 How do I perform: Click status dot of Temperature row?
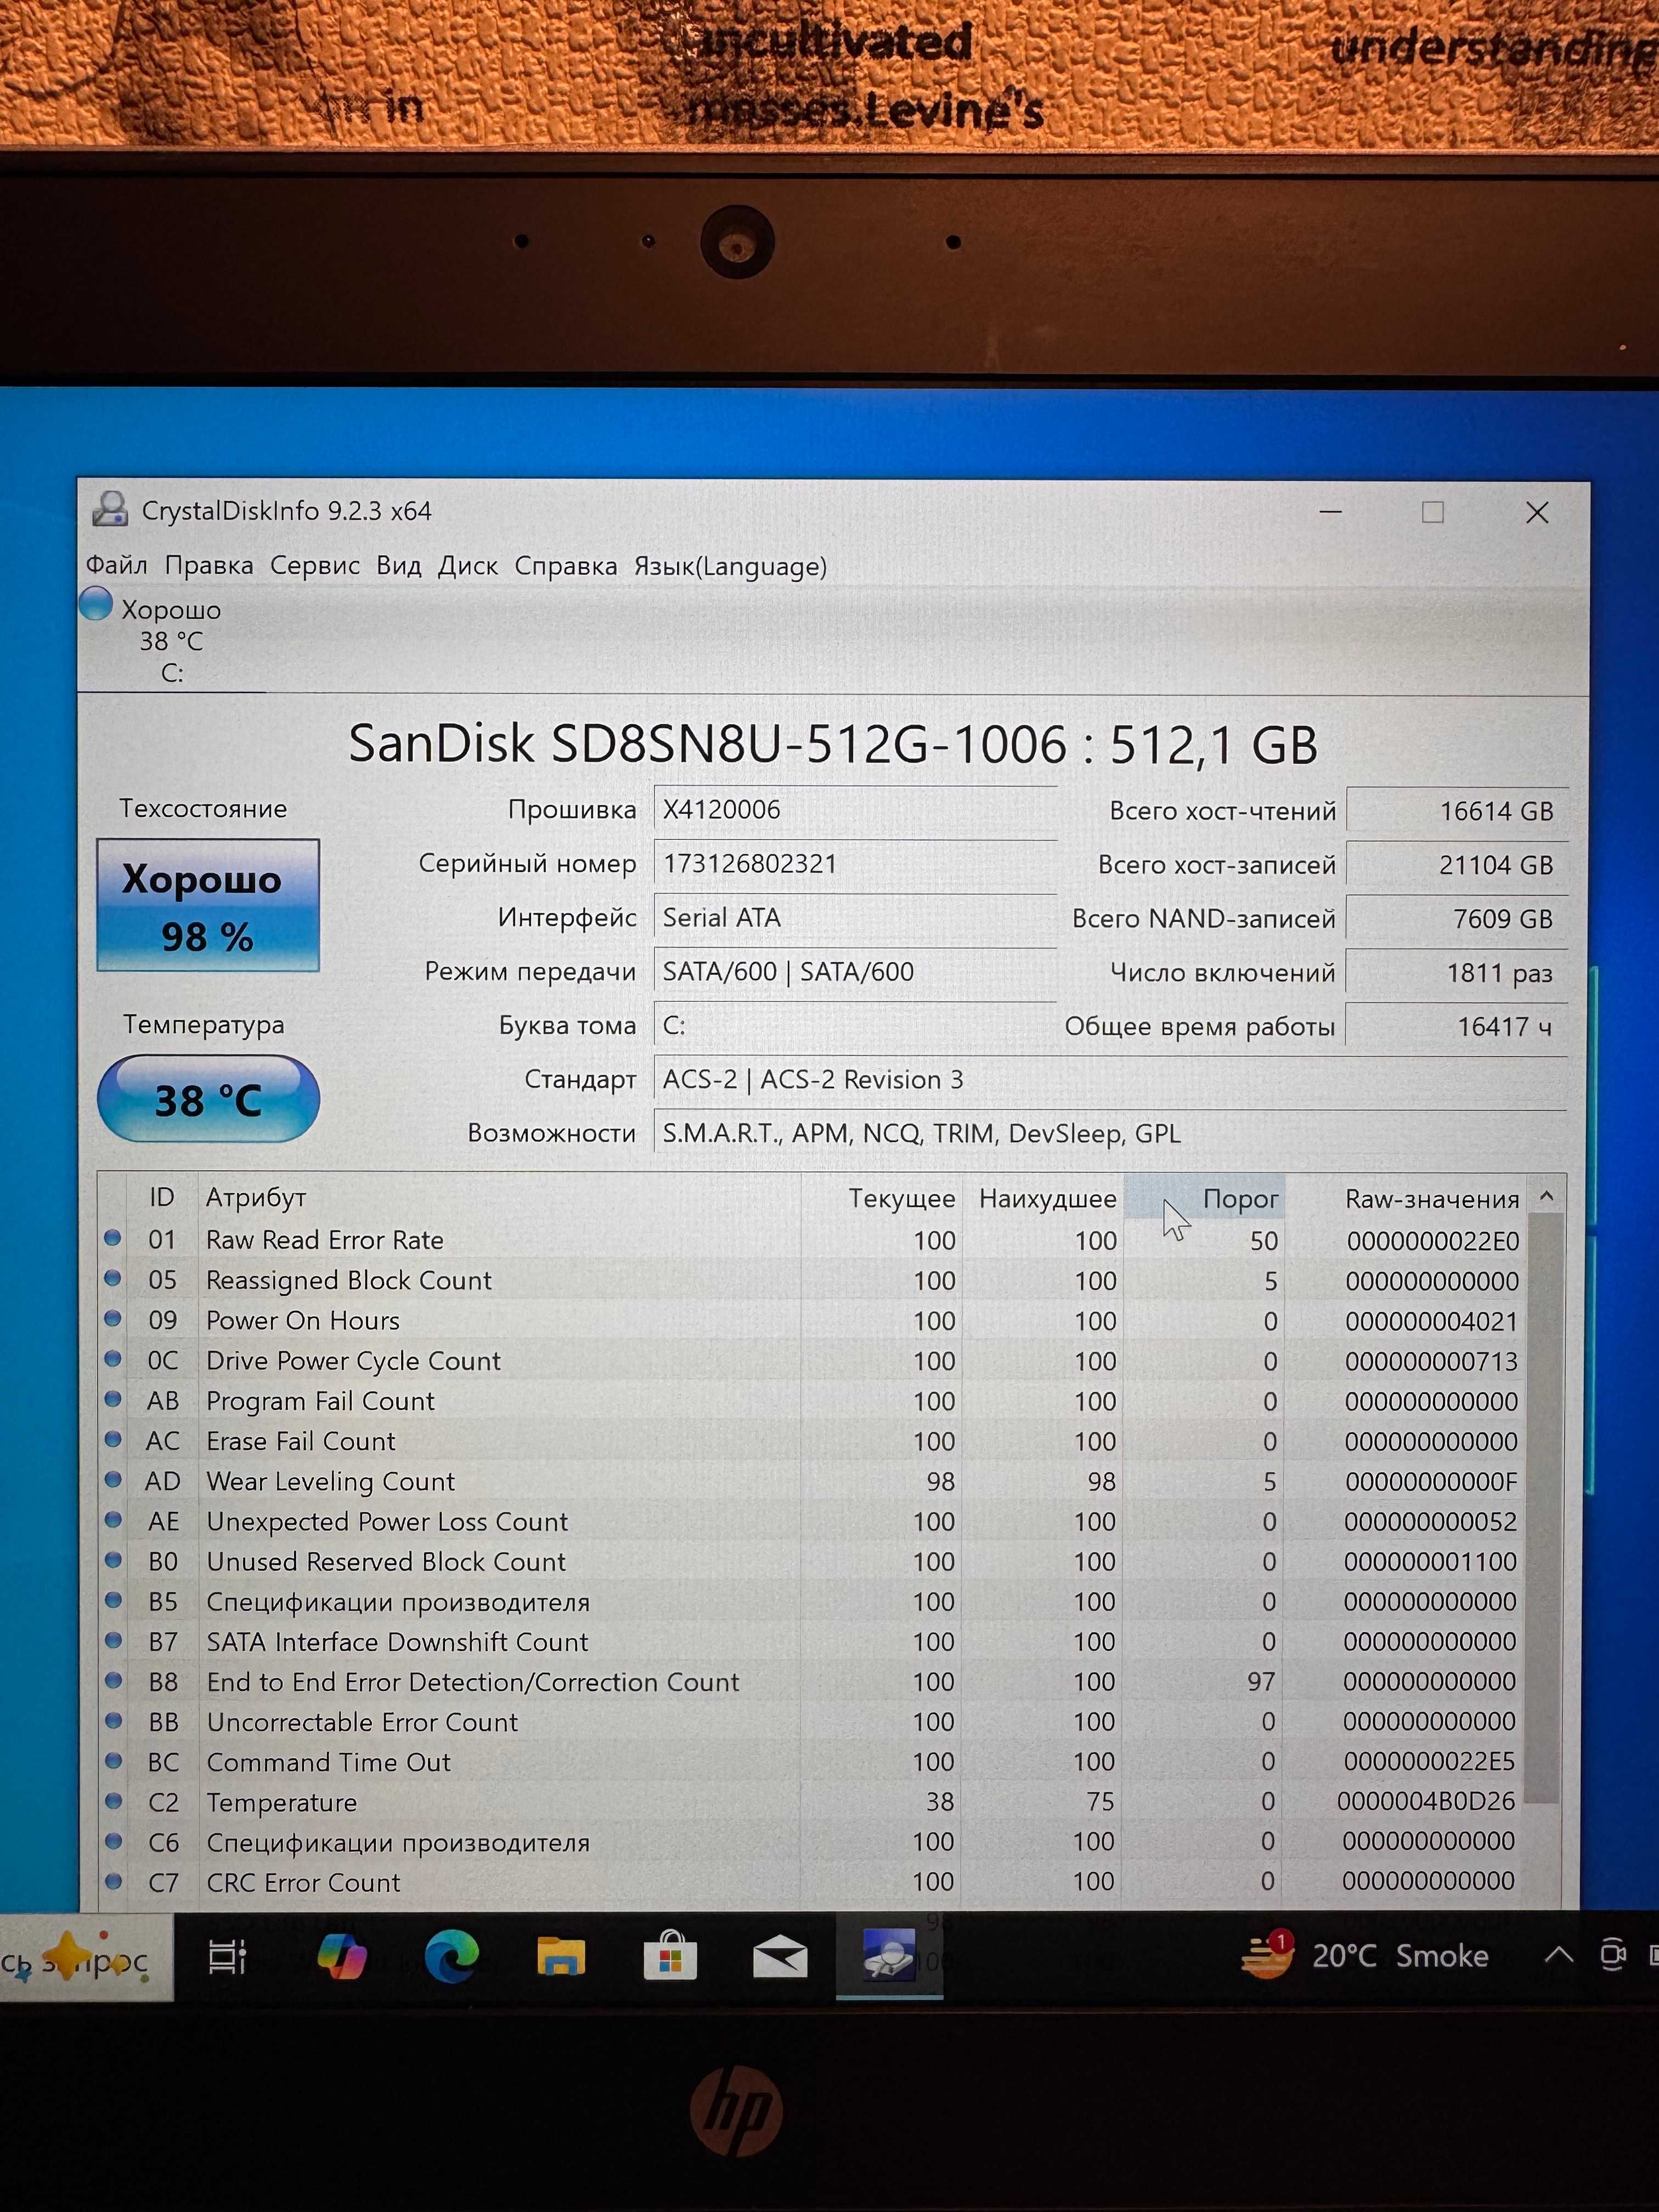[x=113, y=1801]
